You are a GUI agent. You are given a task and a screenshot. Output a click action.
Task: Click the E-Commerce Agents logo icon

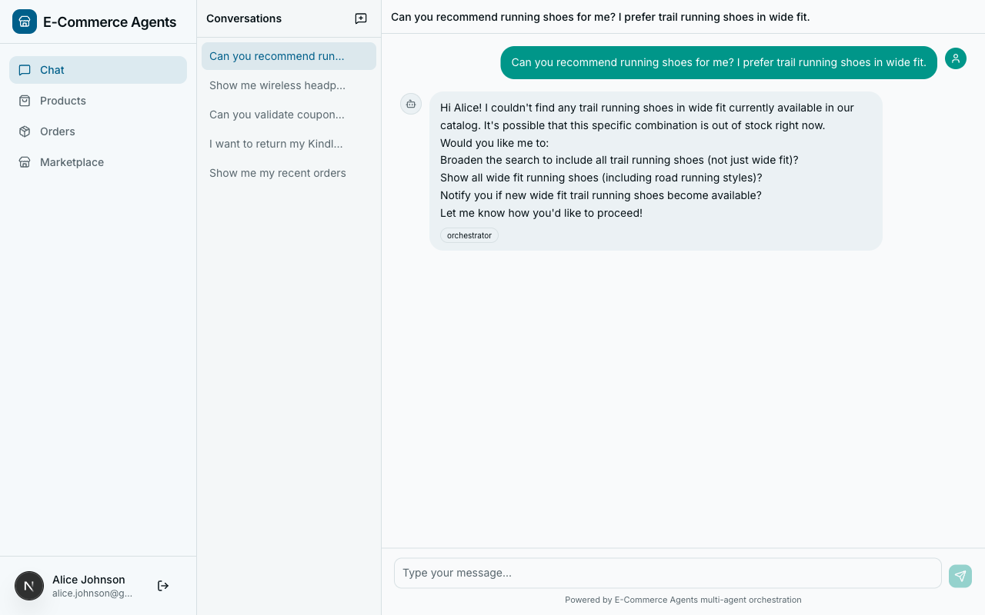pyautogui.click(x=24, y=21)
